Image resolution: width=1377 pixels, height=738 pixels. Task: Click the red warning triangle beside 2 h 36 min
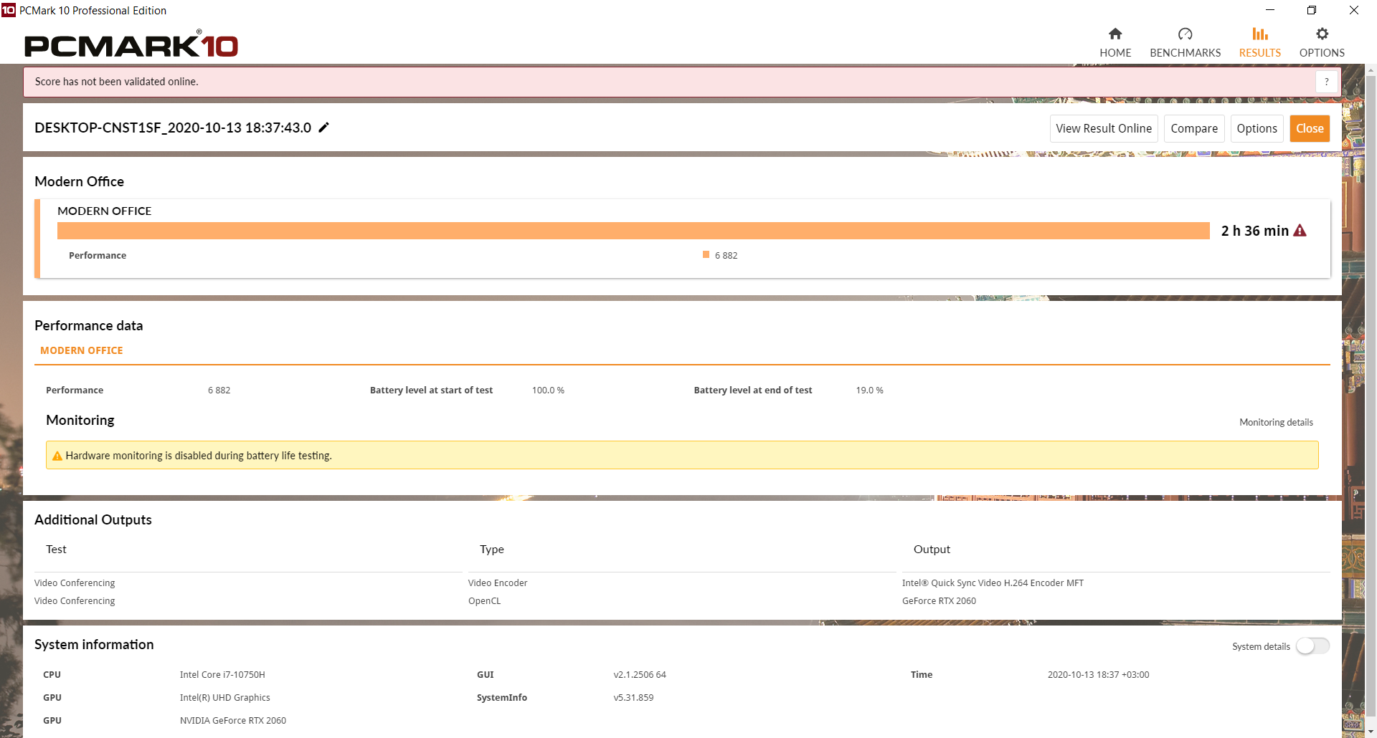tap(1300, 231)
